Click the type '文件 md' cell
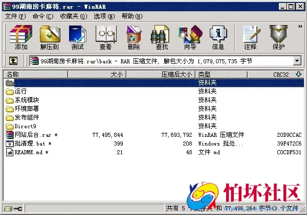The image size is (307, 215). 209,152
